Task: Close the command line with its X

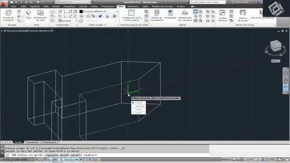Action: (2, 149)
